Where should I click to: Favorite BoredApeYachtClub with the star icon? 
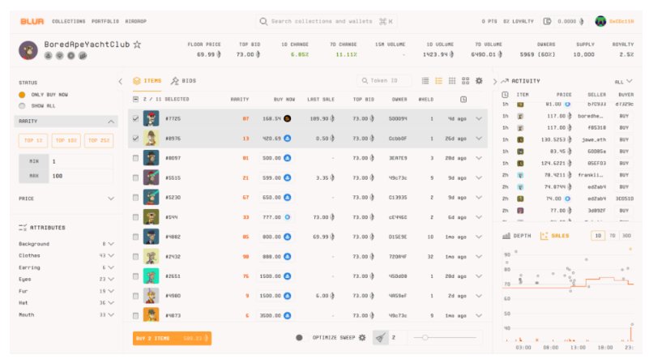tap(137, 45)
